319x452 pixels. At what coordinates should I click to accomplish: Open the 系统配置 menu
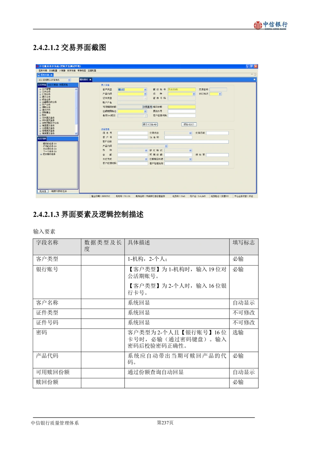tap(53, 71)
